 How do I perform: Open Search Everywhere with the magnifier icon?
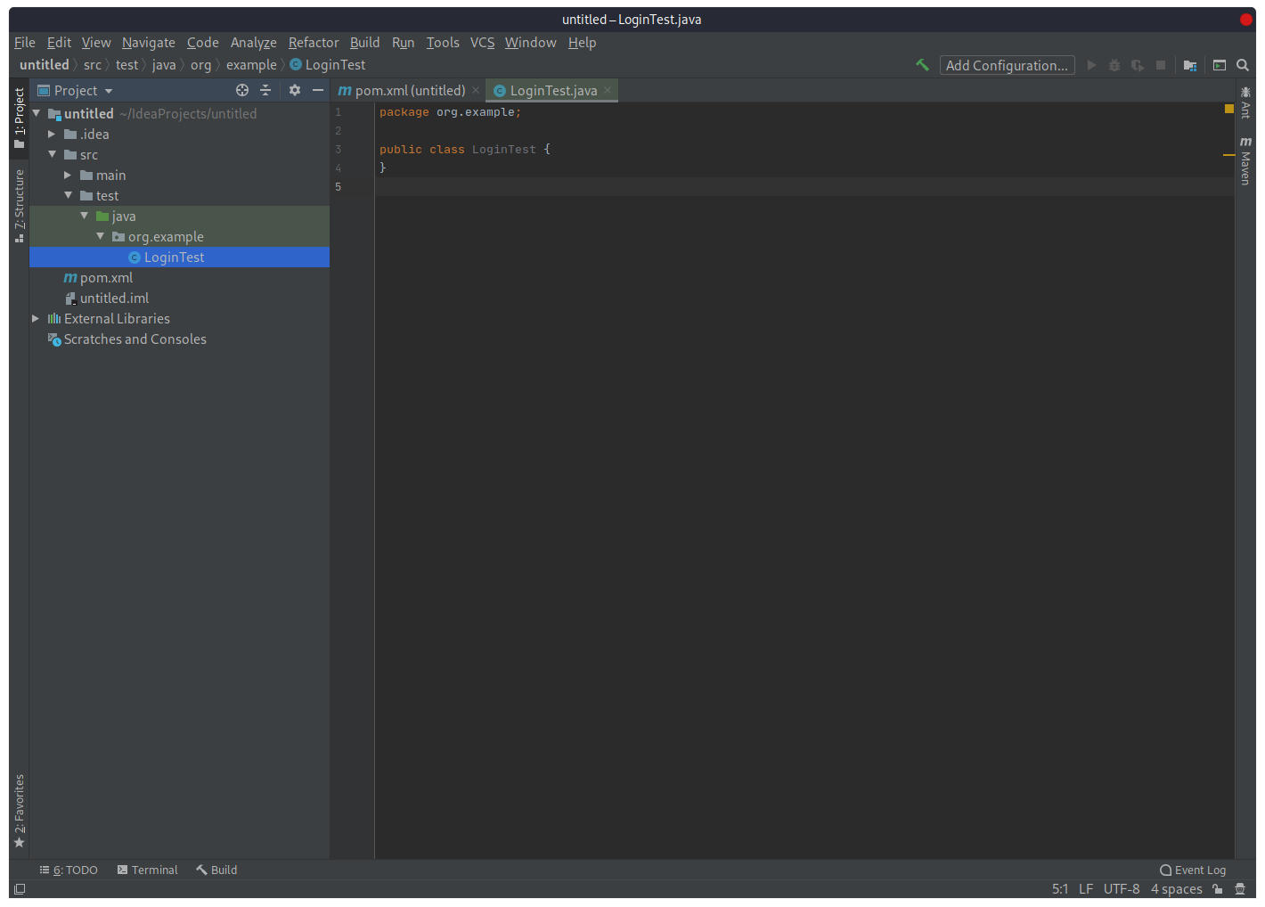click(1243, 64)
